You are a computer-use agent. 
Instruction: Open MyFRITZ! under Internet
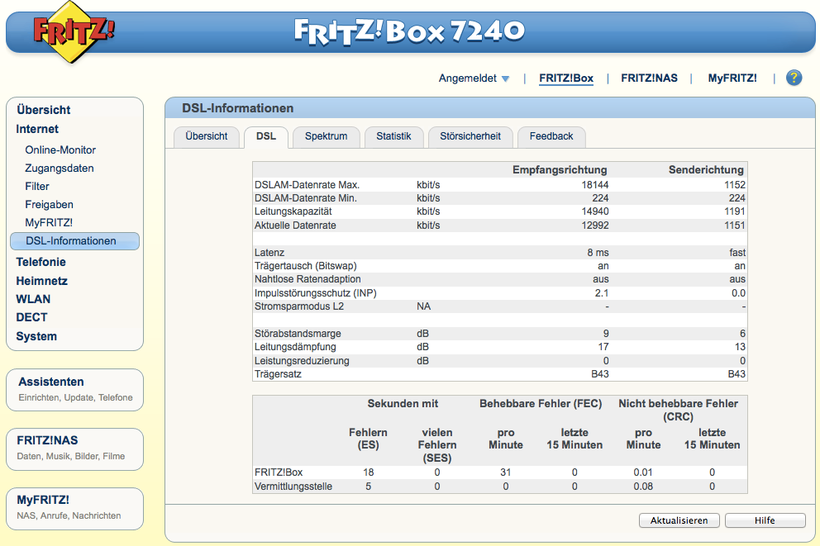49,222
